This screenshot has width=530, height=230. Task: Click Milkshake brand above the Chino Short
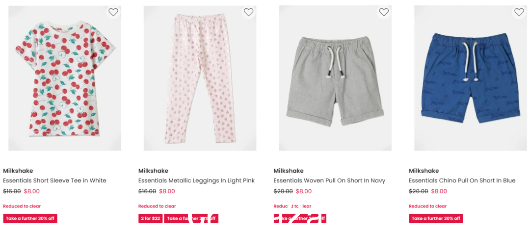coord(424,171)
